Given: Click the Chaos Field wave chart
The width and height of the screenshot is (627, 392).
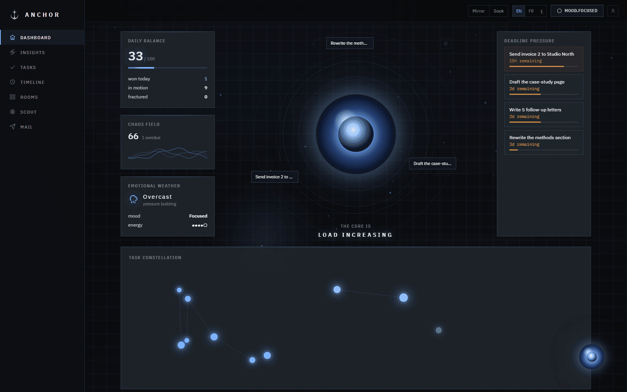Looking at the screenshot, I should click(x=168, y=153).
